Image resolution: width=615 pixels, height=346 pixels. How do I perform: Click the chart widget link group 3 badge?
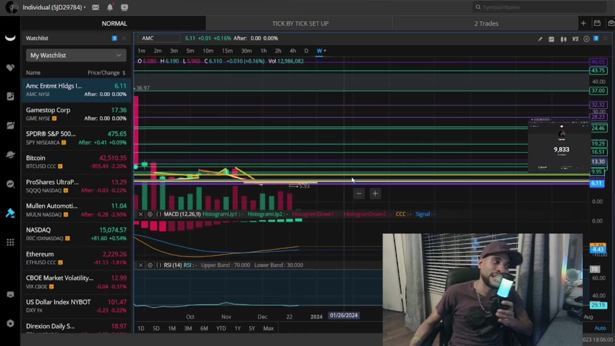coord(596,38)
